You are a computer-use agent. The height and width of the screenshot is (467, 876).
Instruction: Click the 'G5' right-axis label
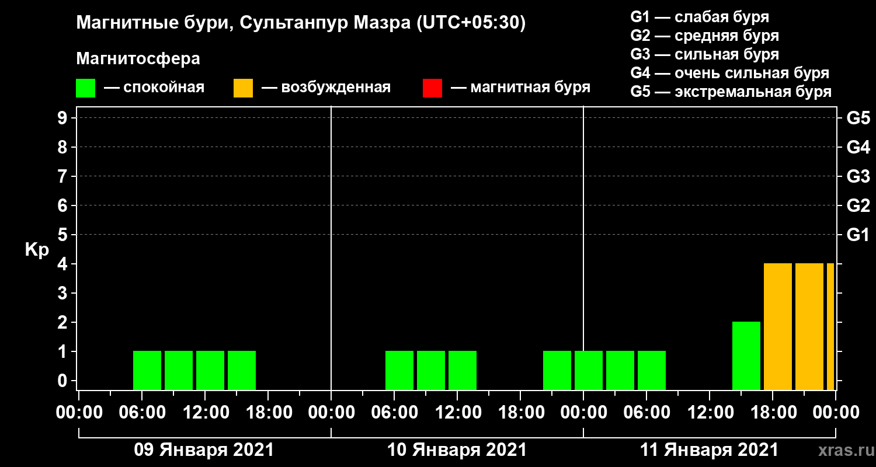pyautogui.click(x=858, y=118)
